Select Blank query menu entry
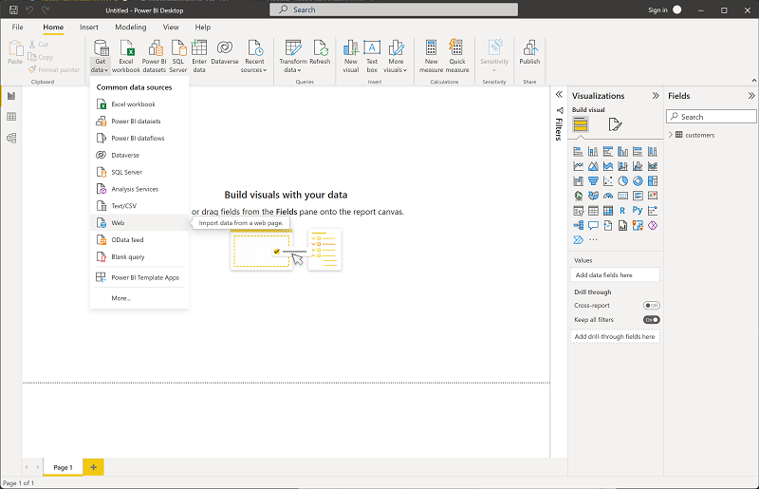The image size is (759, 489). pos(139,257)
